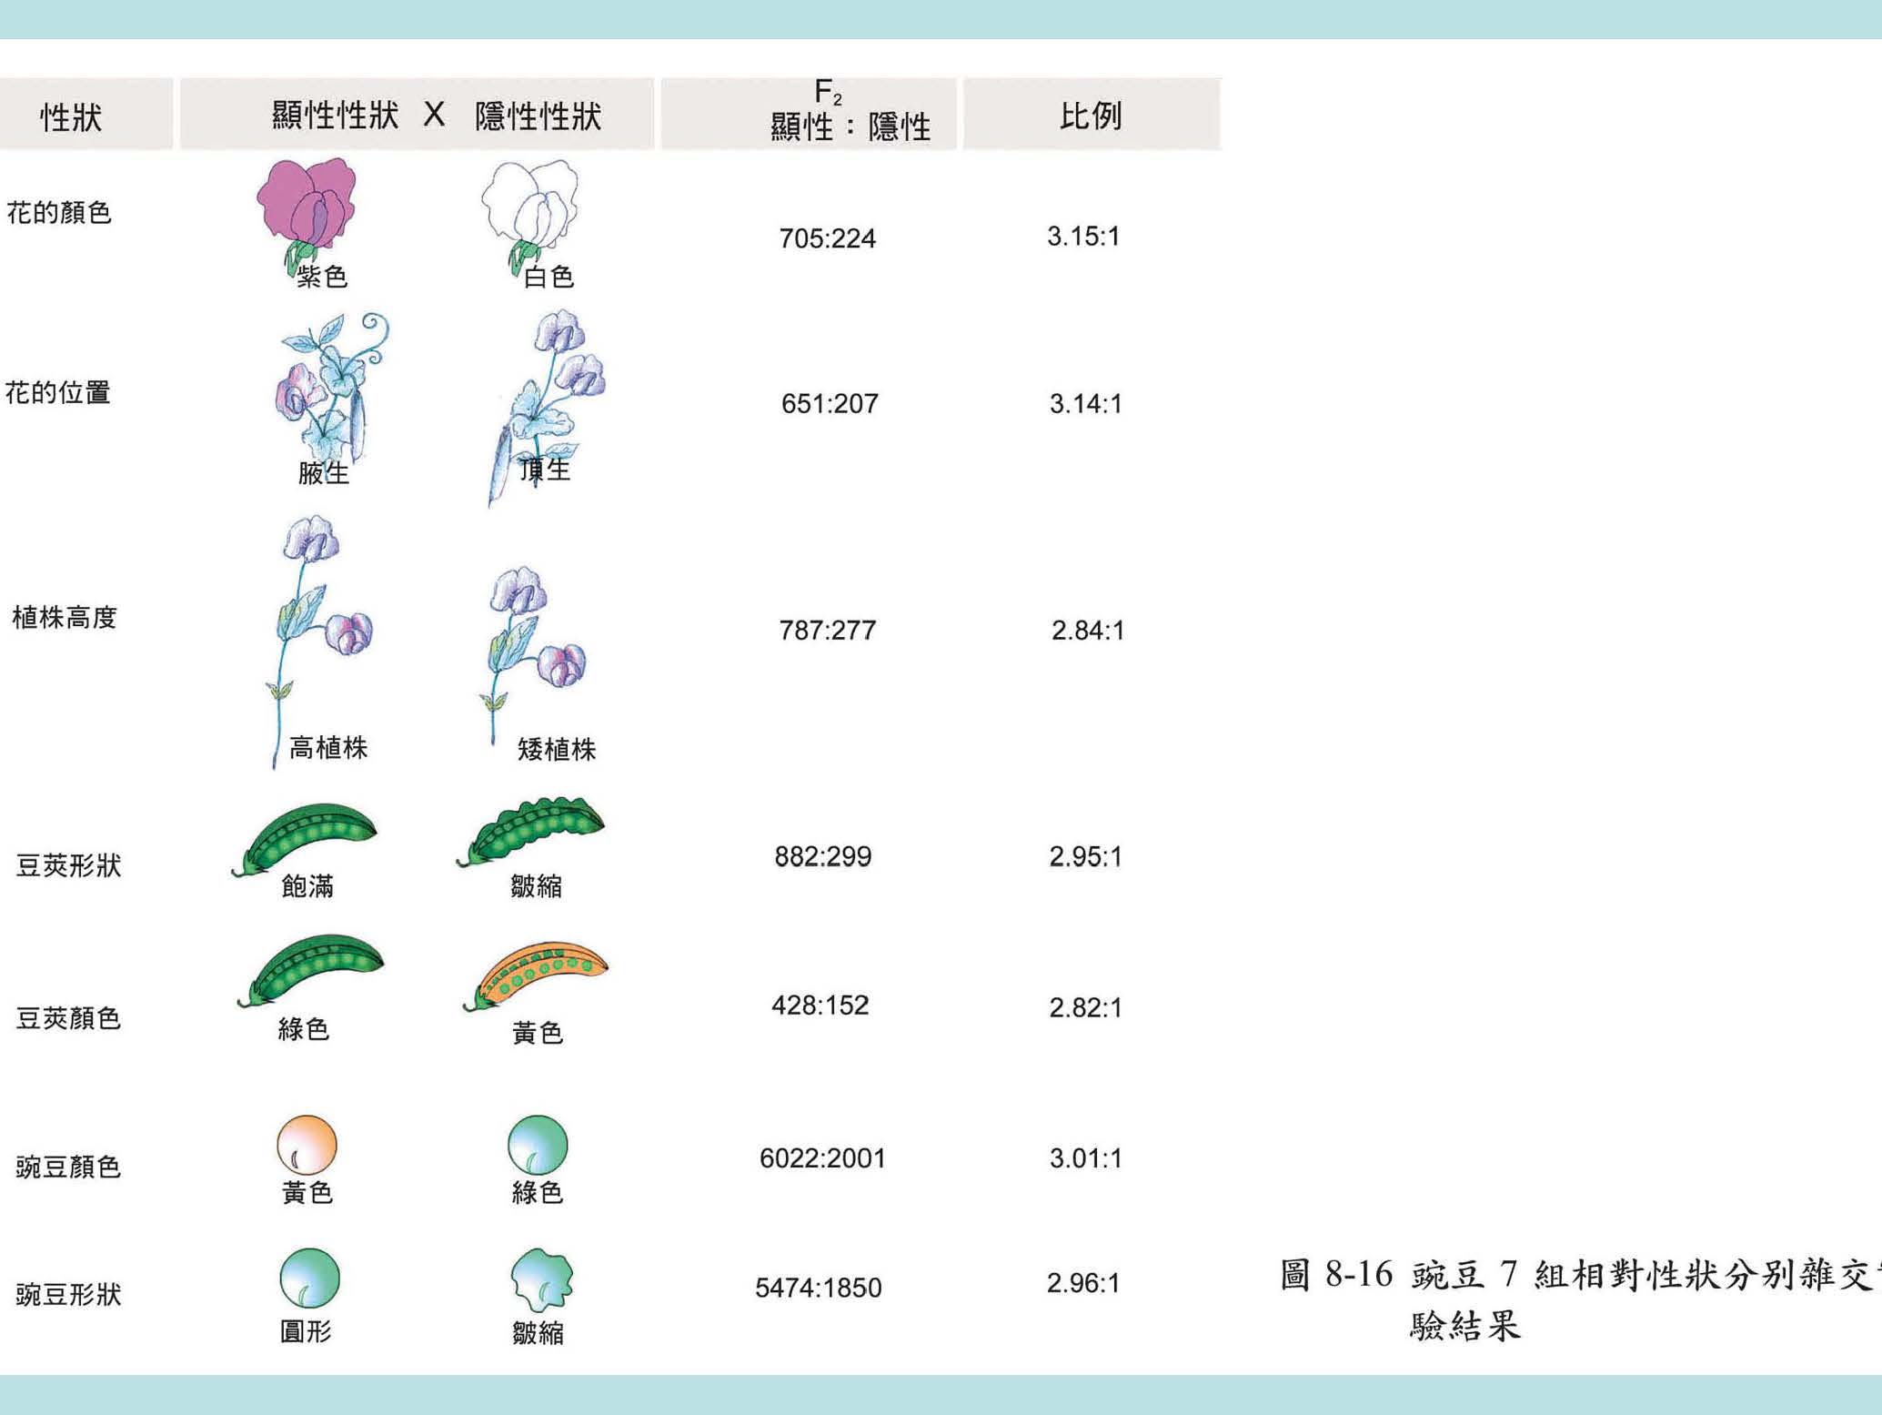Select the inflated green pod (飽滿)

click(x=307, y=834)
